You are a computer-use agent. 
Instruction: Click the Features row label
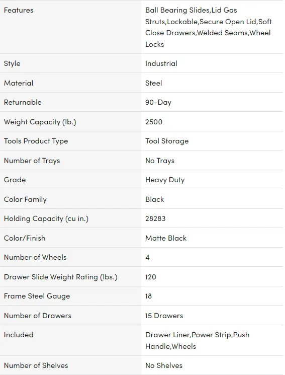pos(19,10)
